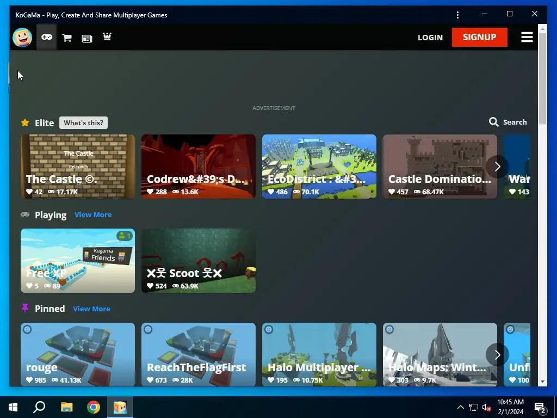This screenshot has width=557, height=418.
Task: Click the scrollbar up arrow
Action: point(542,28)
